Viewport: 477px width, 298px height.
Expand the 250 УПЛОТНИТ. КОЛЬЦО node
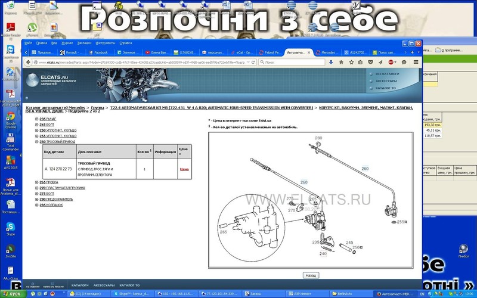point(36,130)
